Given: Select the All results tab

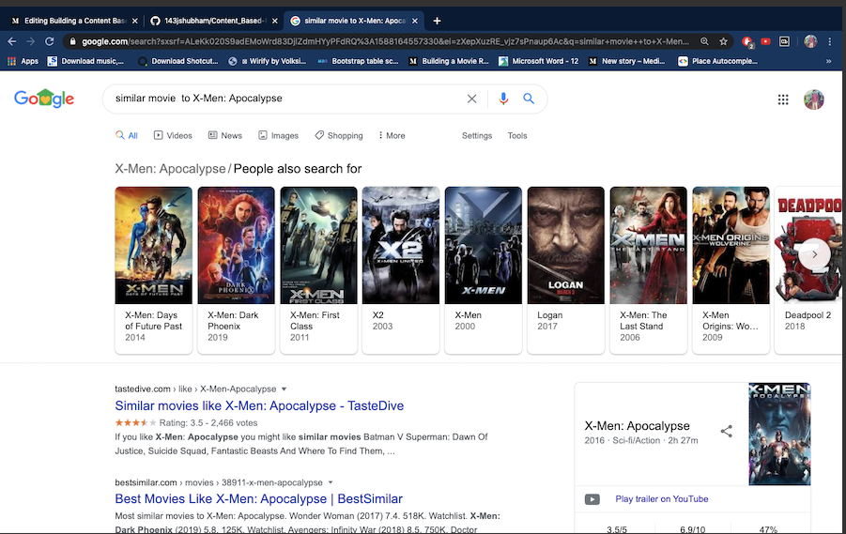Looking at the screenshot, I should point(127,135).
